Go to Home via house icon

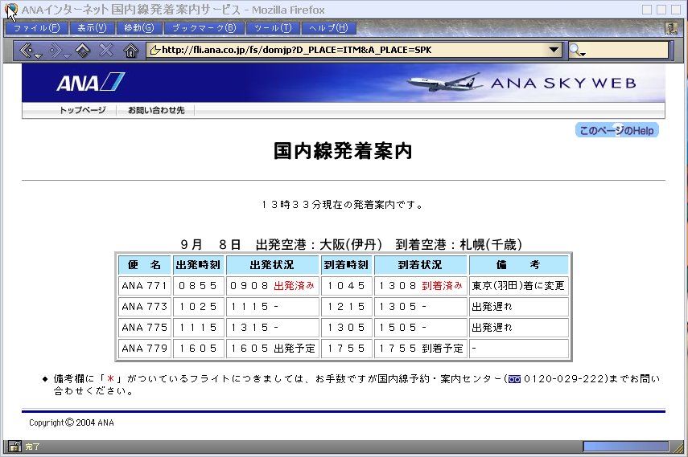131,51
